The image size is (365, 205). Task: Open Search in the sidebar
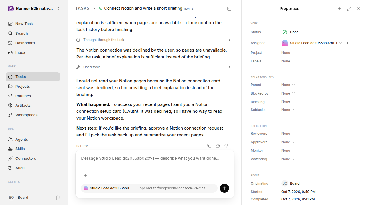[x=33, y=34]
